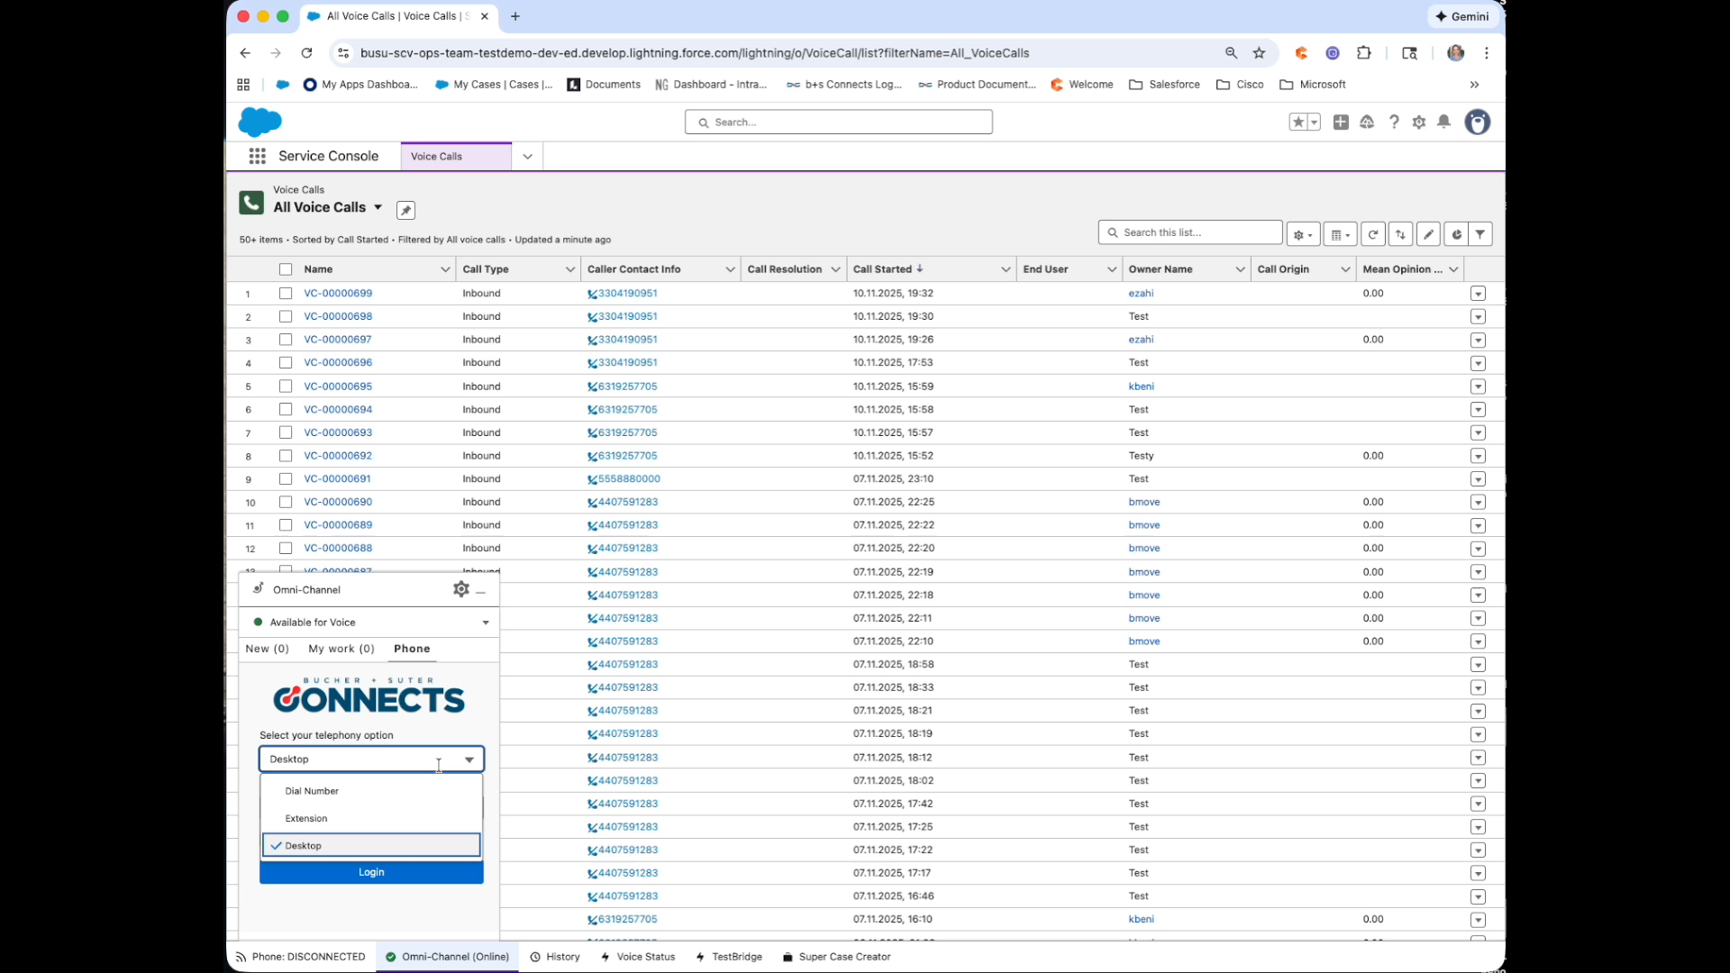
Task: Open Salesforce Setup gear icon
Action: [1419, 122]
